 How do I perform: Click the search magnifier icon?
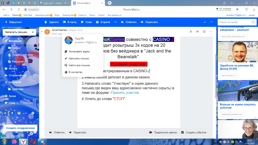[x=253, y=22]
